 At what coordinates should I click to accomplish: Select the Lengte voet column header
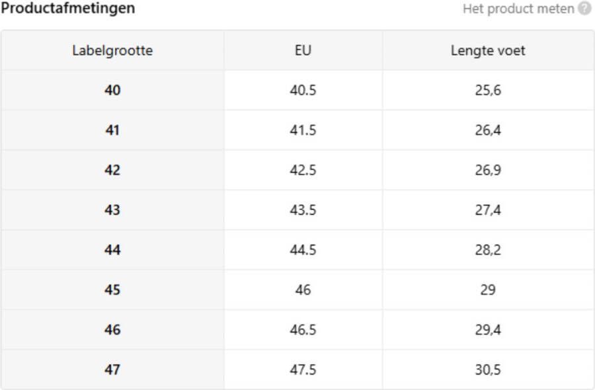pyautogui.click(x=488, y=50)
